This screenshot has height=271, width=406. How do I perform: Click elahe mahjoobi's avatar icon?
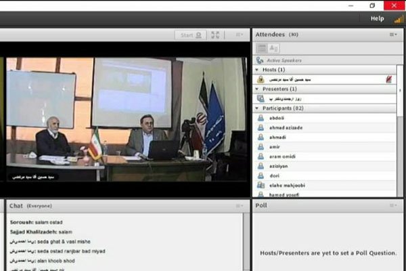click(x=261, y=185)
